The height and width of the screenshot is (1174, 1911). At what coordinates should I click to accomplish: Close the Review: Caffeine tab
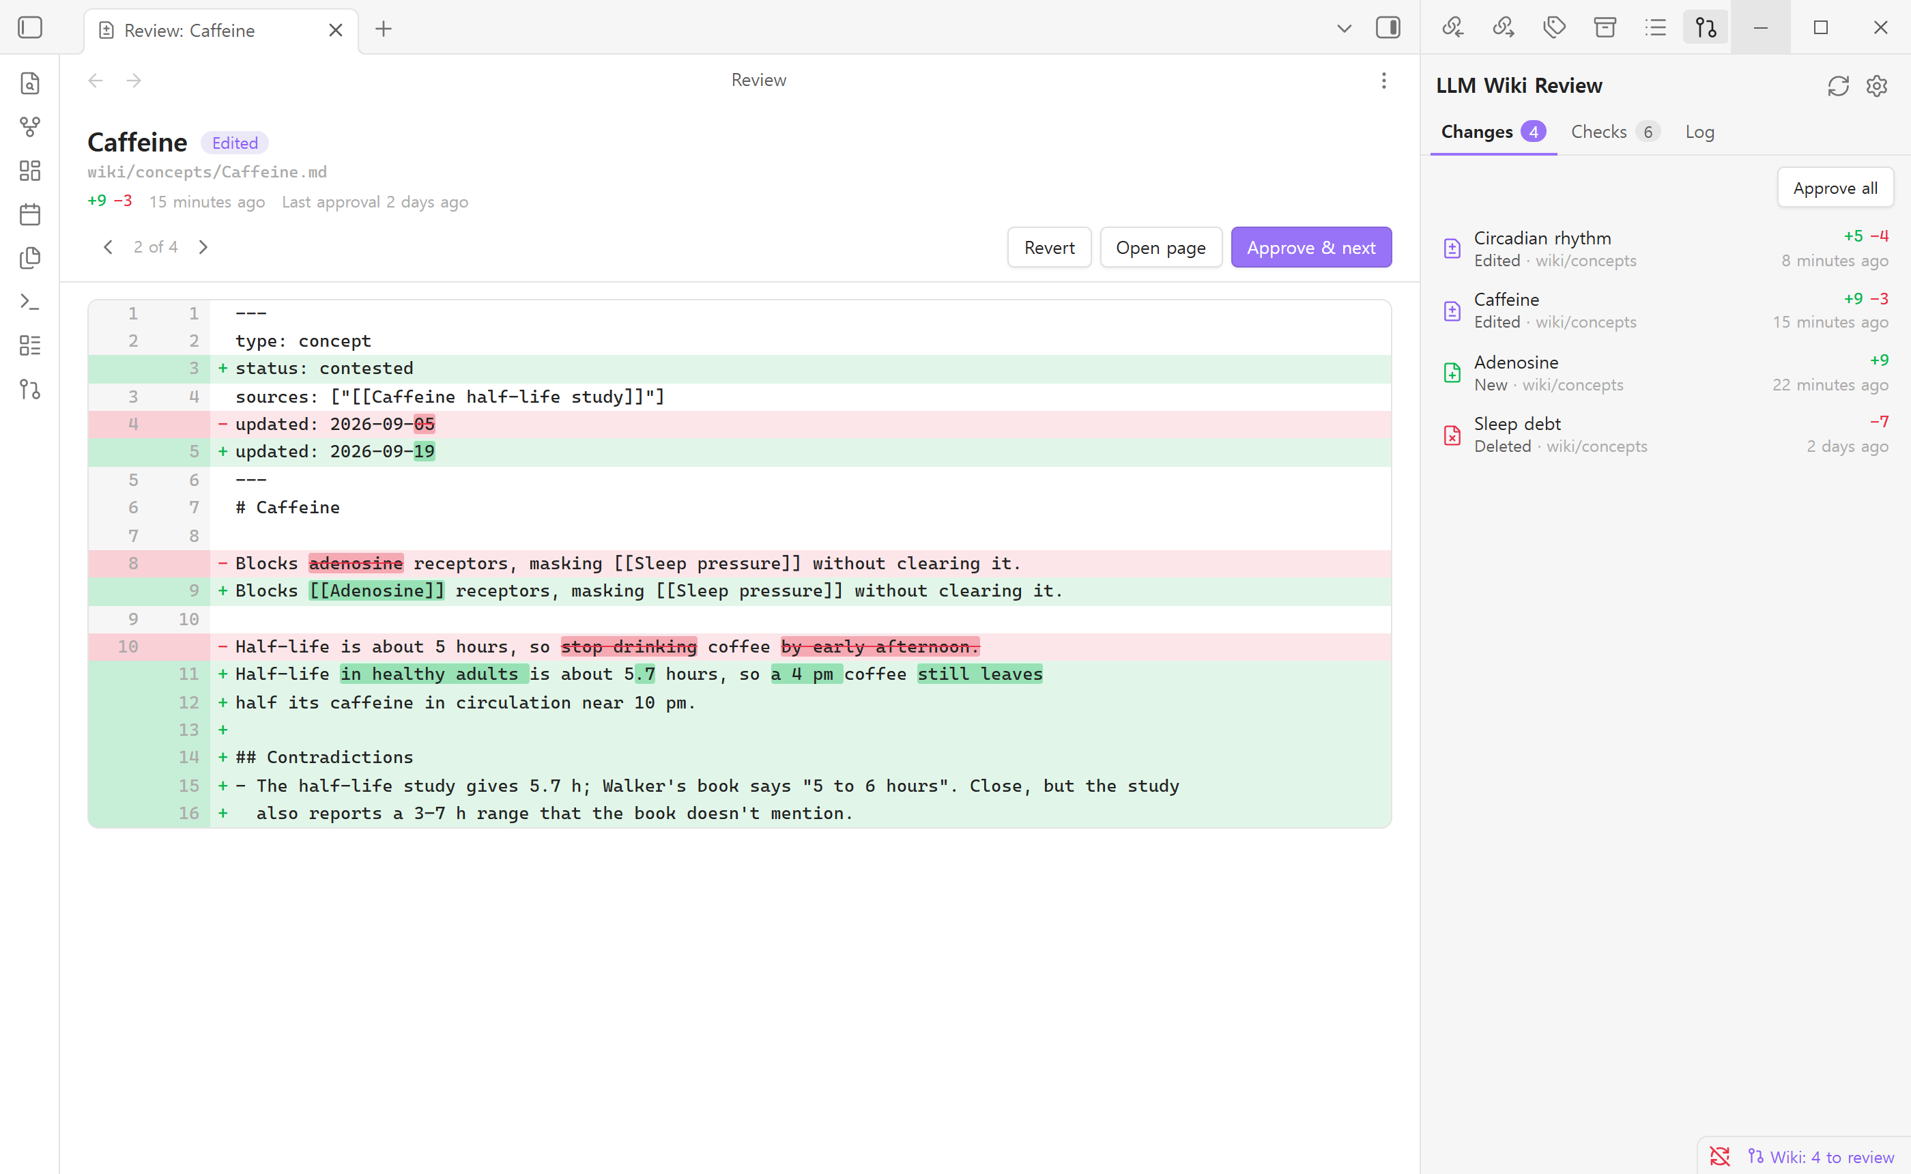coord(335,30)
